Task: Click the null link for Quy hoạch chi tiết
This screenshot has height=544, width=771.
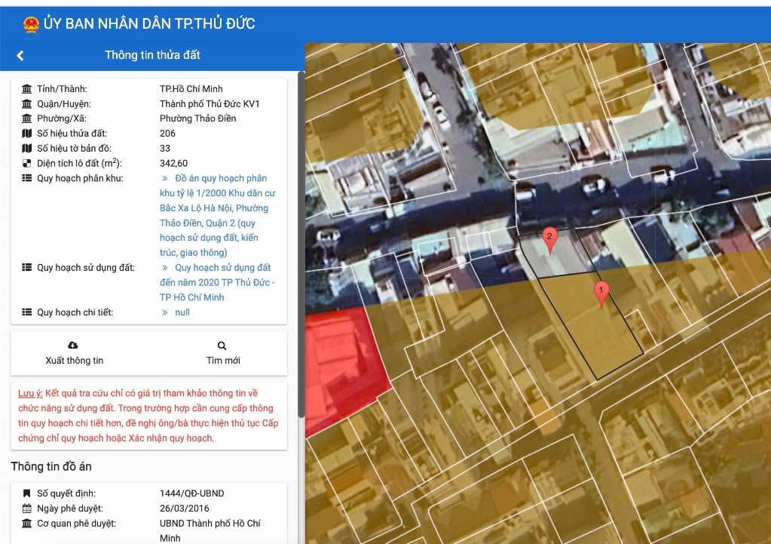Action: (182, 312)
